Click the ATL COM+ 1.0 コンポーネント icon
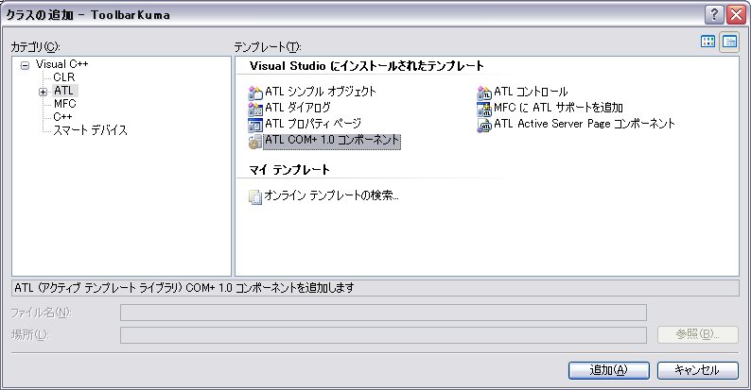Image resolution: width=751 pixels, height=390 pixels. [255, 142]
